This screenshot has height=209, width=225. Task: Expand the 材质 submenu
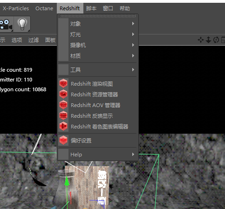[98, 56]
